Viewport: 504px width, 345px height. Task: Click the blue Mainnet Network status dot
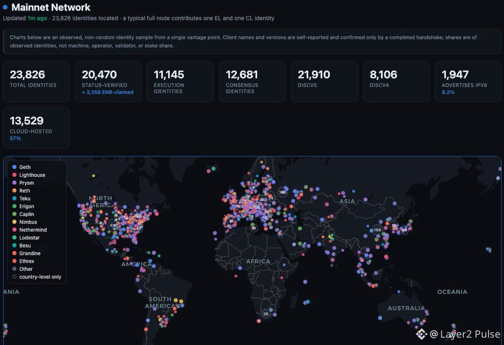click(5, 8)
